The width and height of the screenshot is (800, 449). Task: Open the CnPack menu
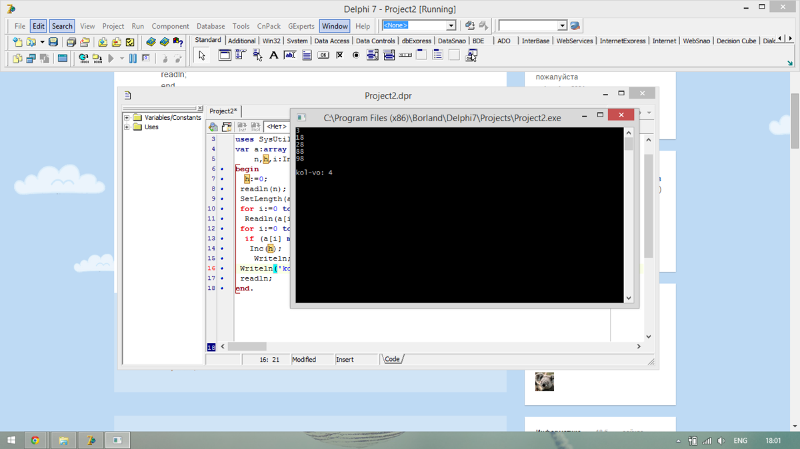tap(269, 26)
